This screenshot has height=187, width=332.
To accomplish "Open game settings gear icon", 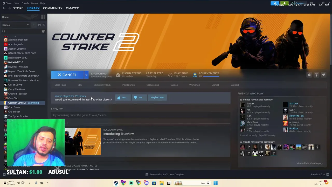I will click(309, 75).
